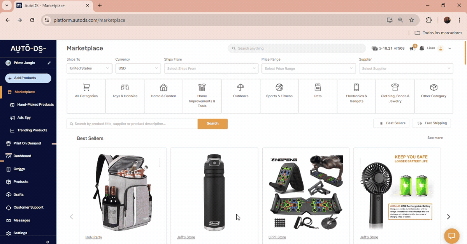Edit the Prime Jungle store name pencil

click(49, 63)
